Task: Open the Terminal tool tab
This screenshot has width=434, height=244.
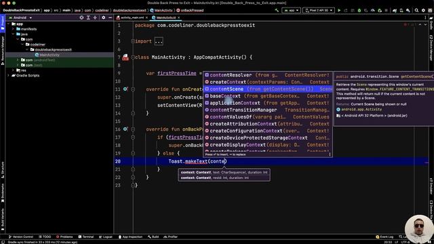Action: 86,237
